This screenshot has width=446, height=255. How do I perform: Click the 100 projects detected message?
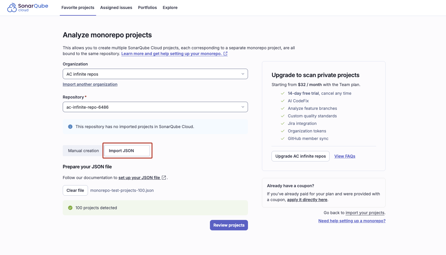coord(155,208)
